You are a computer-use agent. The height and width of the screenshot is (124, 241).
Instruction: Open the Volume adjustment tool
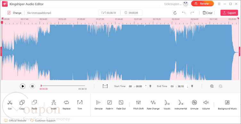(206, 105)
